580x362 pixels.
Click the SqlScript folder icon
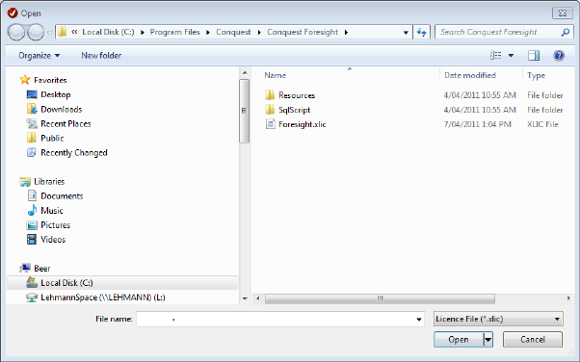click(x=270, y=110)
